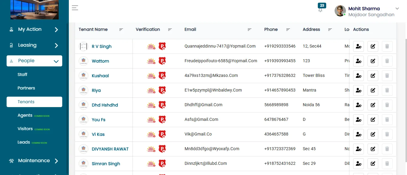
Task: Click the building logo image in sidebar
Action: (x=34, y=10)
